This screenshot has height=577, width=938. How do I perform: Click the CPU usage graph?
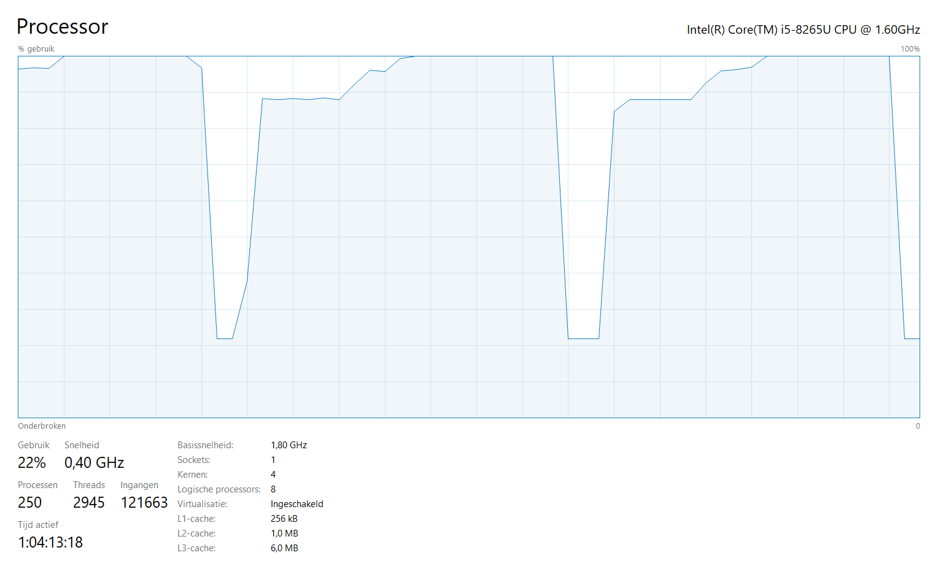pyautogui.click(x=469, y=237)
